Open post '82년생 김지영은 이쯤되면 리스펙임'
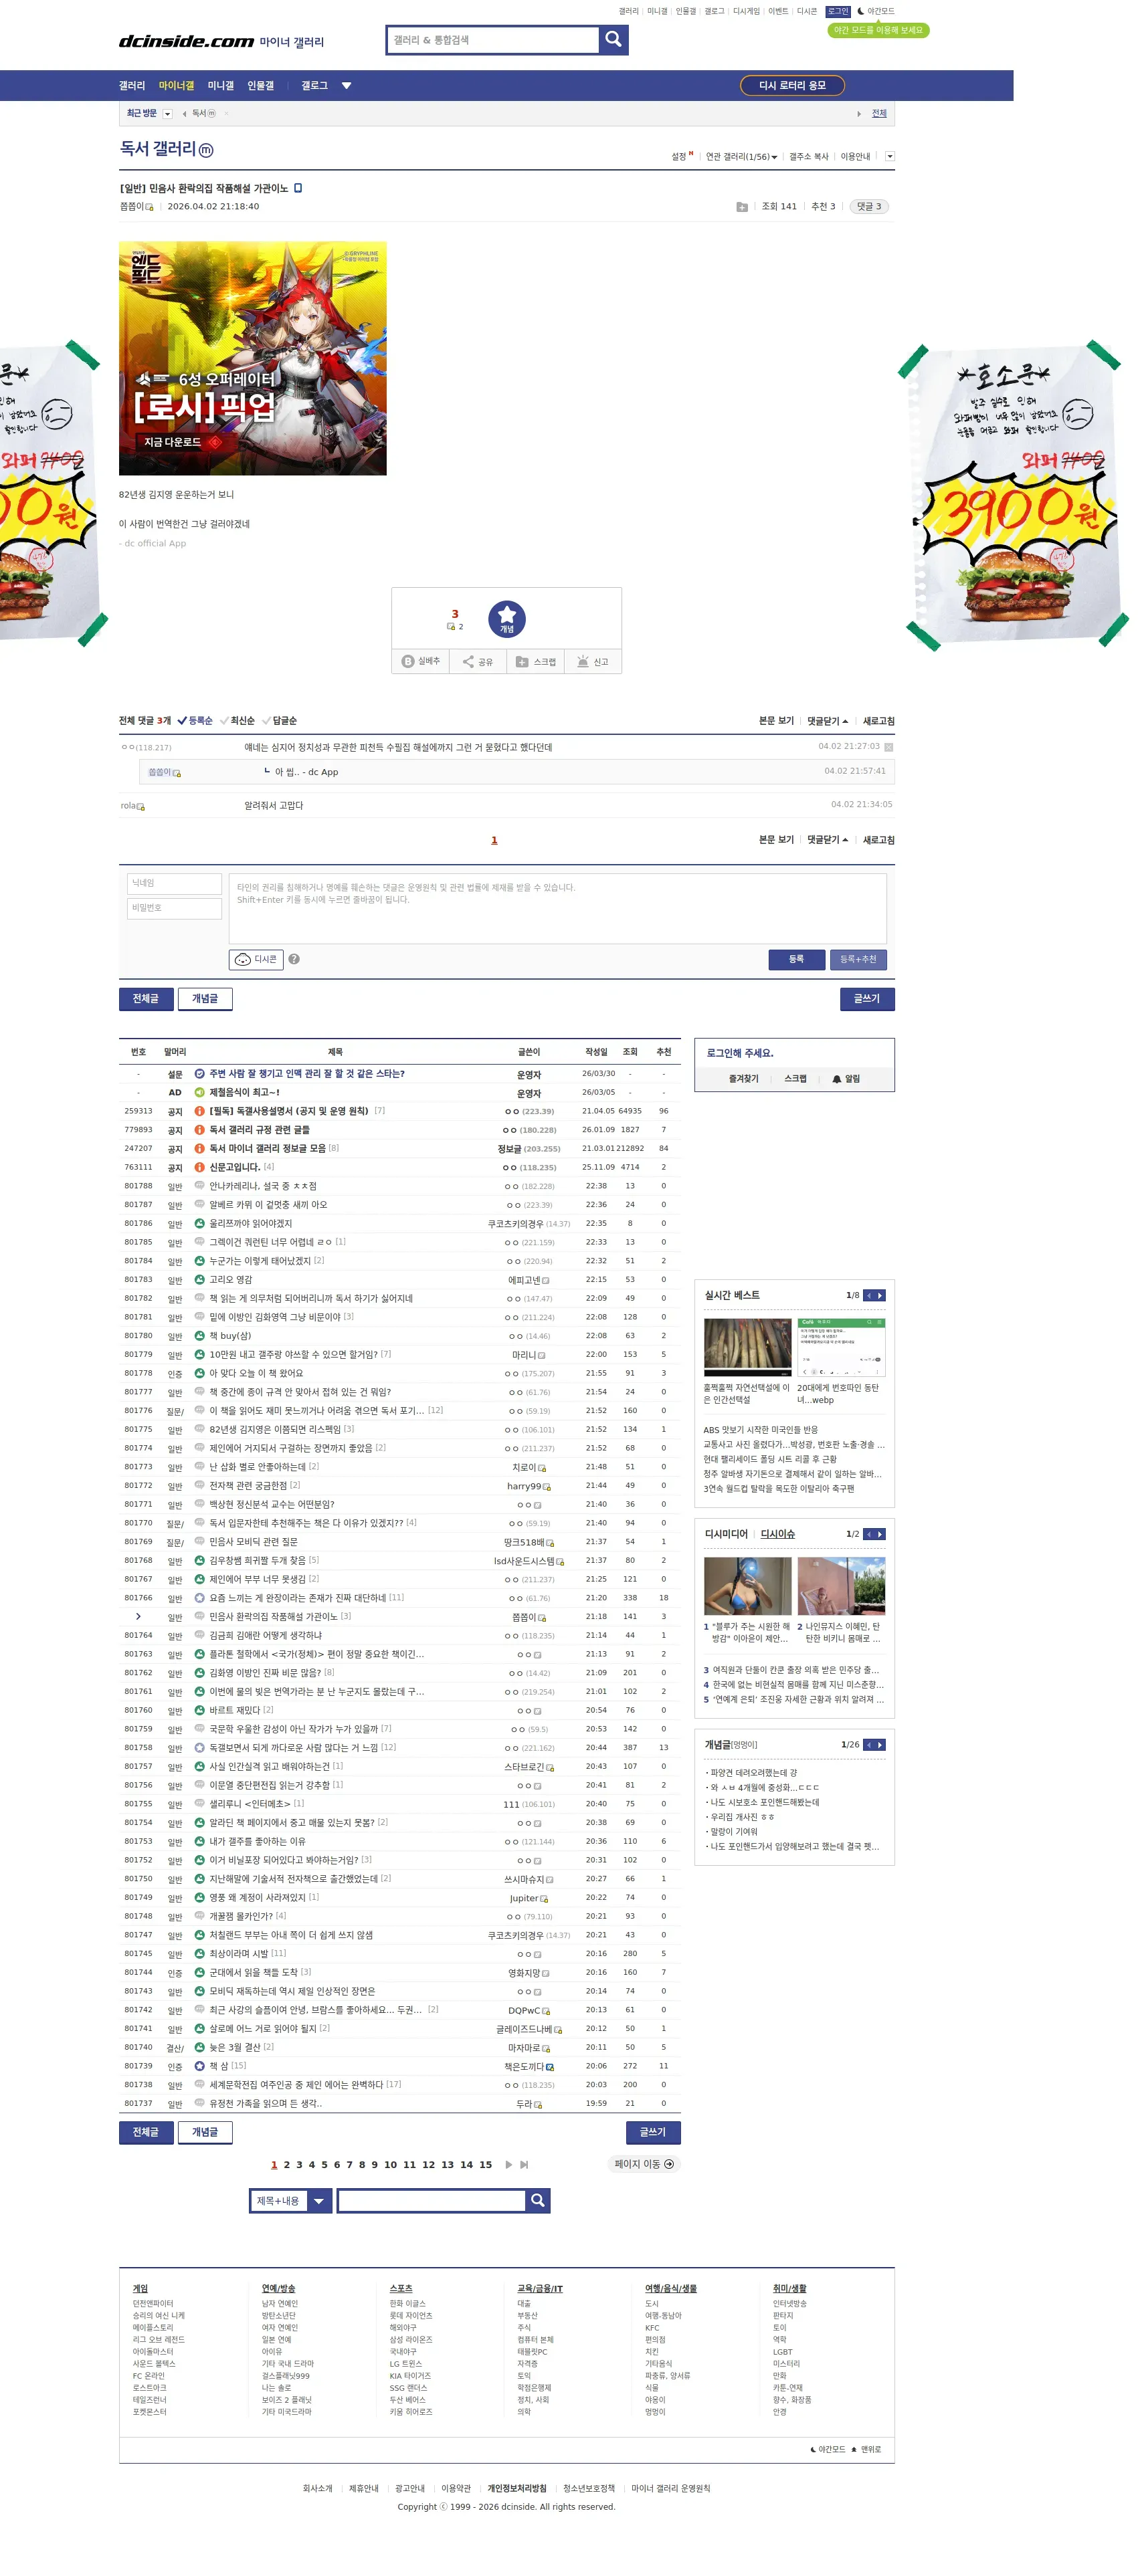 275,1429
